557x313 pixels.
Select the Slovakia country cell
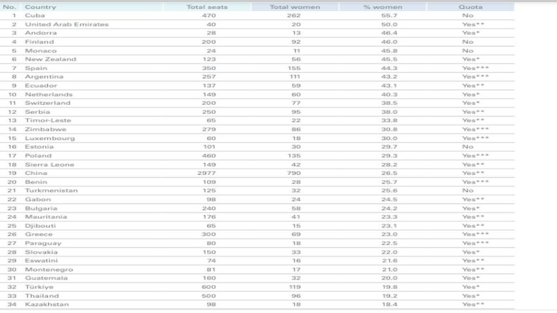(x=41, y=251)
